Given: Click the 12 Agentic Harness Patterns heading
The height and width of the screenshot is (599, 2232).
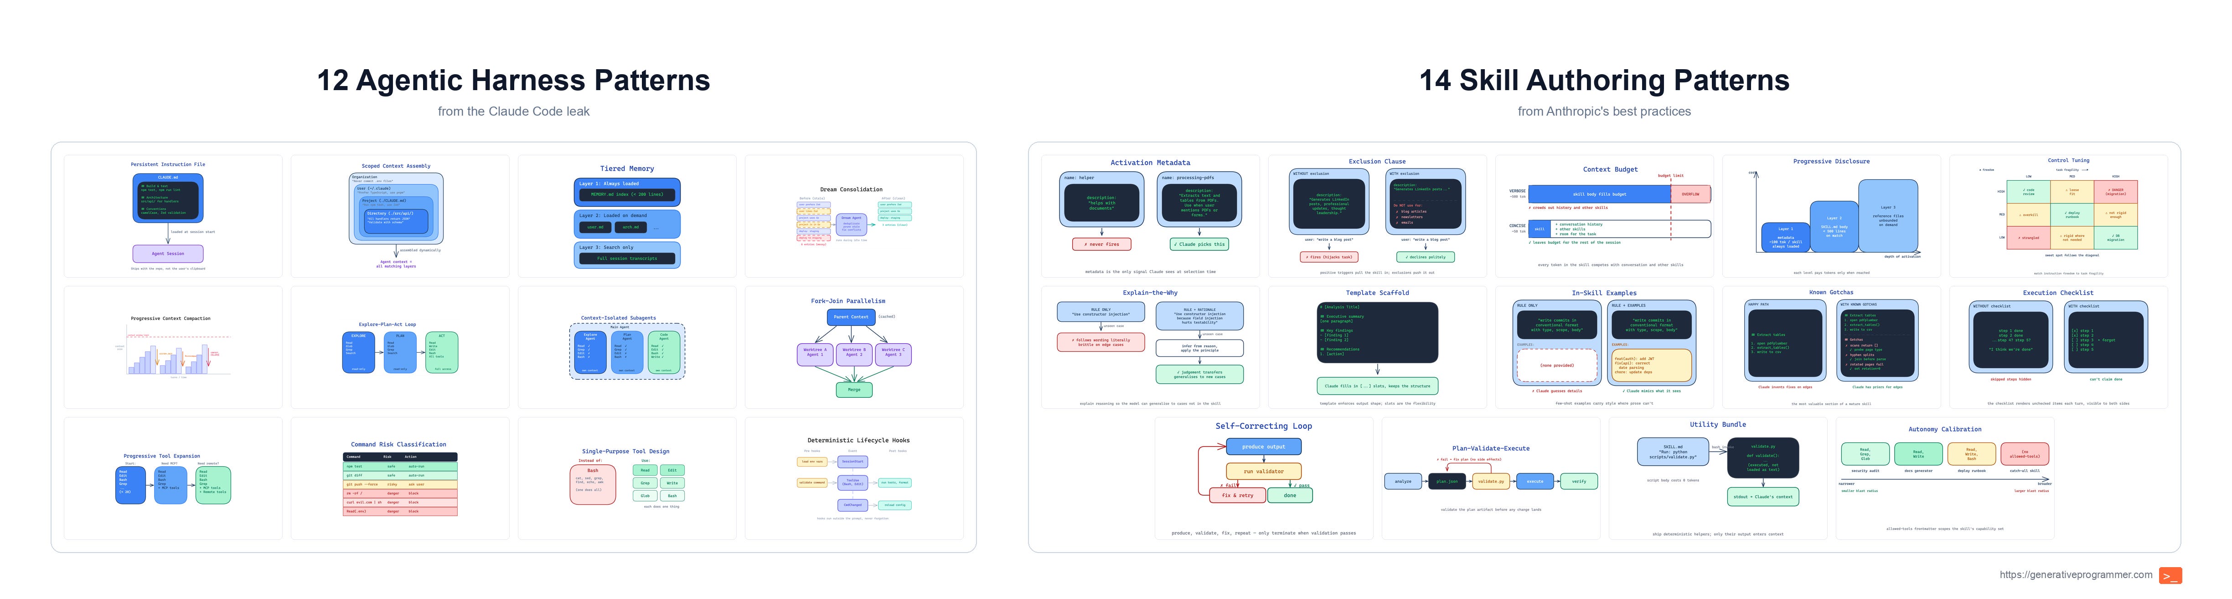Looking at the screenshot, I should pyautogui.click(x=513, y=81).
